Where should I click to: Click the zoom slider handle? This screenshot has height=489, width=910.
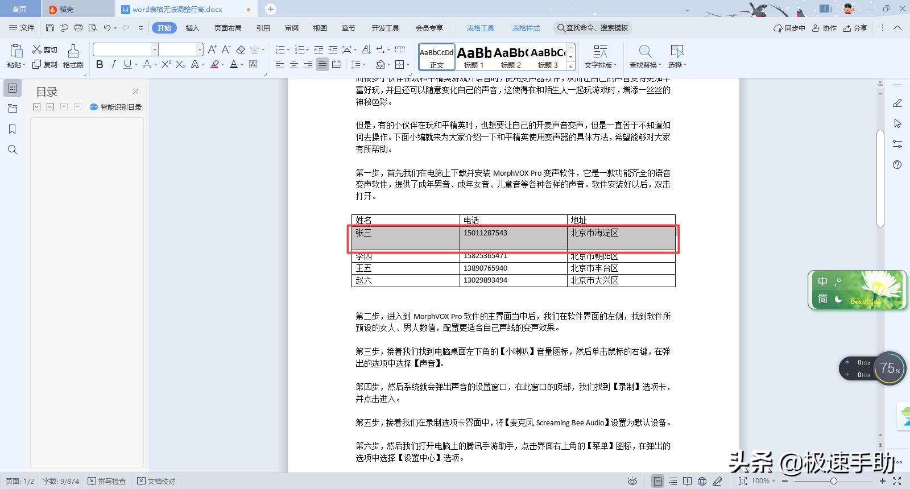(833, 481)
